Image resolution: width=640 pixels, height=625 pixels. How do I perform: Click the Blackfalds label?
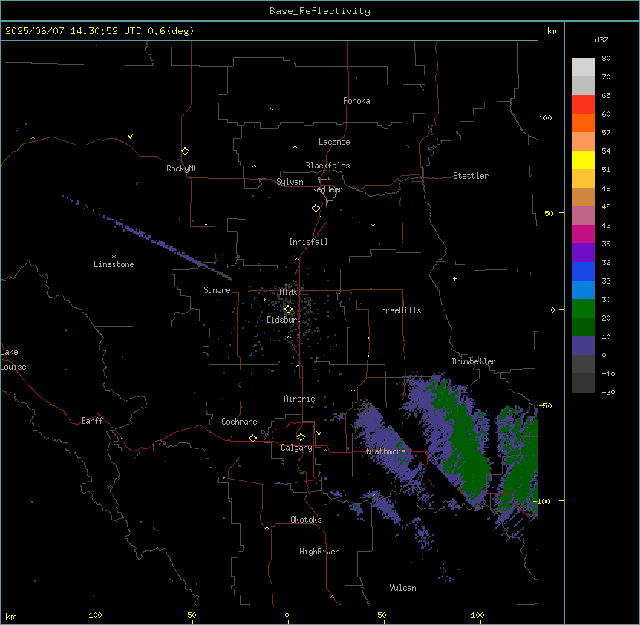327,166
